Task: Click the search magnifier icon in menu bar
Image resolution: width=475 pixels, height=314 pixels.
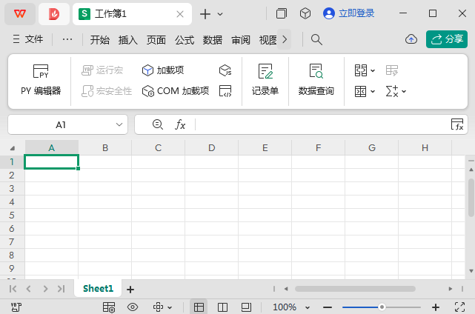Action: (316, 40)
